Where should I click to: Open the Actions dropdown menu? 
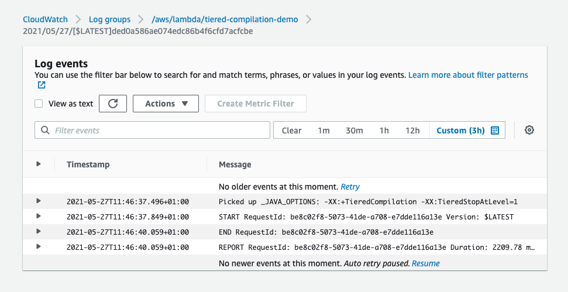tap(166, 104)
